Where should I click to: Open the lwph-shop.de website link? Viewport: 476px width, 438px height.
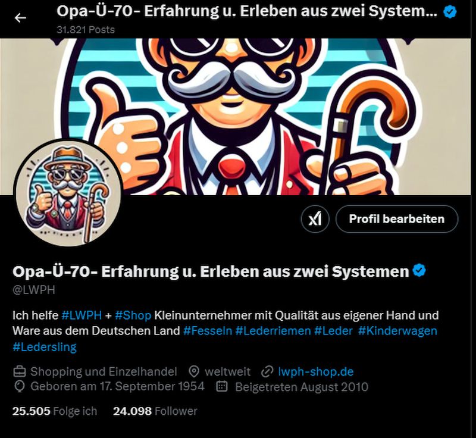coord(316,371)
